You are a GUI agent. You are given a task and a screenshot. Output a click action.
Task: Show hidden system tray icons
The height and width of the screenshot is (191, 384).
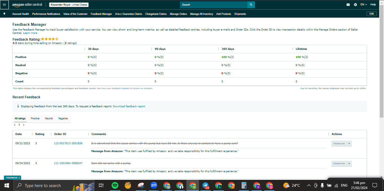coord(309,185)
